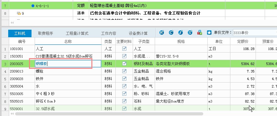Image resolution: width=277 pixels, height=116 pixels.
Task: Toggle main material checkbox for 碎石(8cm)
Action: pyautogui.click(x=124, y=101)
